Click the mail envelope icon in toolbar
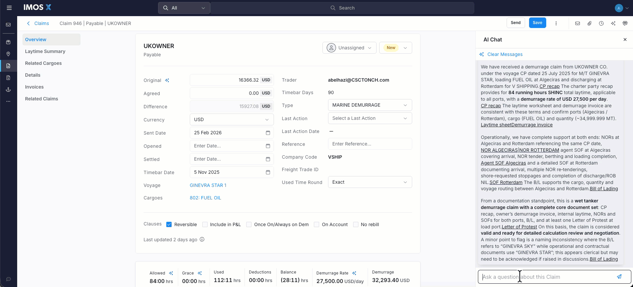The height and width of the screenshot is (287, 633). coord(578,23)
